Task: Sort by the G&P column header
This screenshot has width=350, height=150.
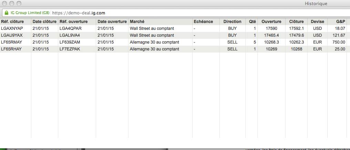Action: (340, 22)
